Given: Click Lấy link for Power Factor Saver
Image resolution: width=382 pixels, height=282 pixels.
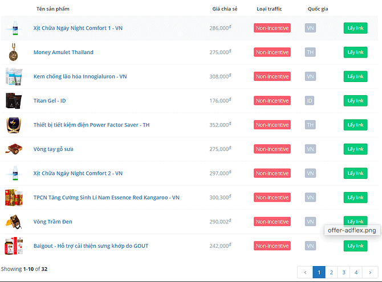Looking at the screenshot, I should tap(355, 125).
